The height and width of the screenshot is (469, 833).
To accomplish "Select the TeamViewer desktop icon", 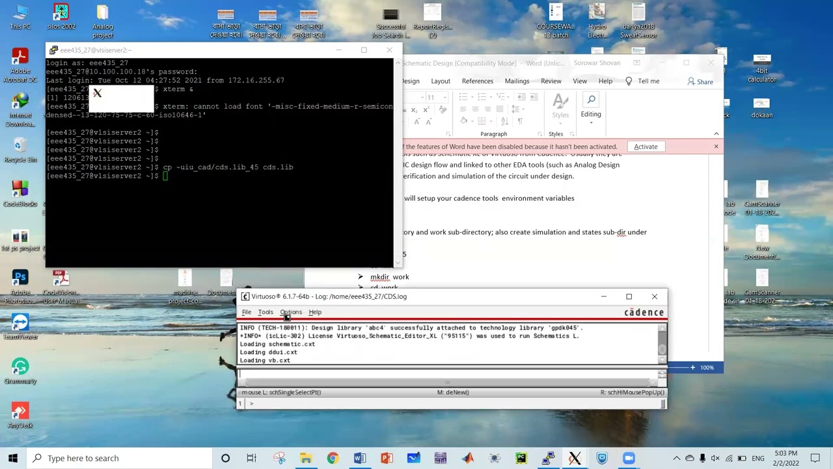I will point(20,326).
